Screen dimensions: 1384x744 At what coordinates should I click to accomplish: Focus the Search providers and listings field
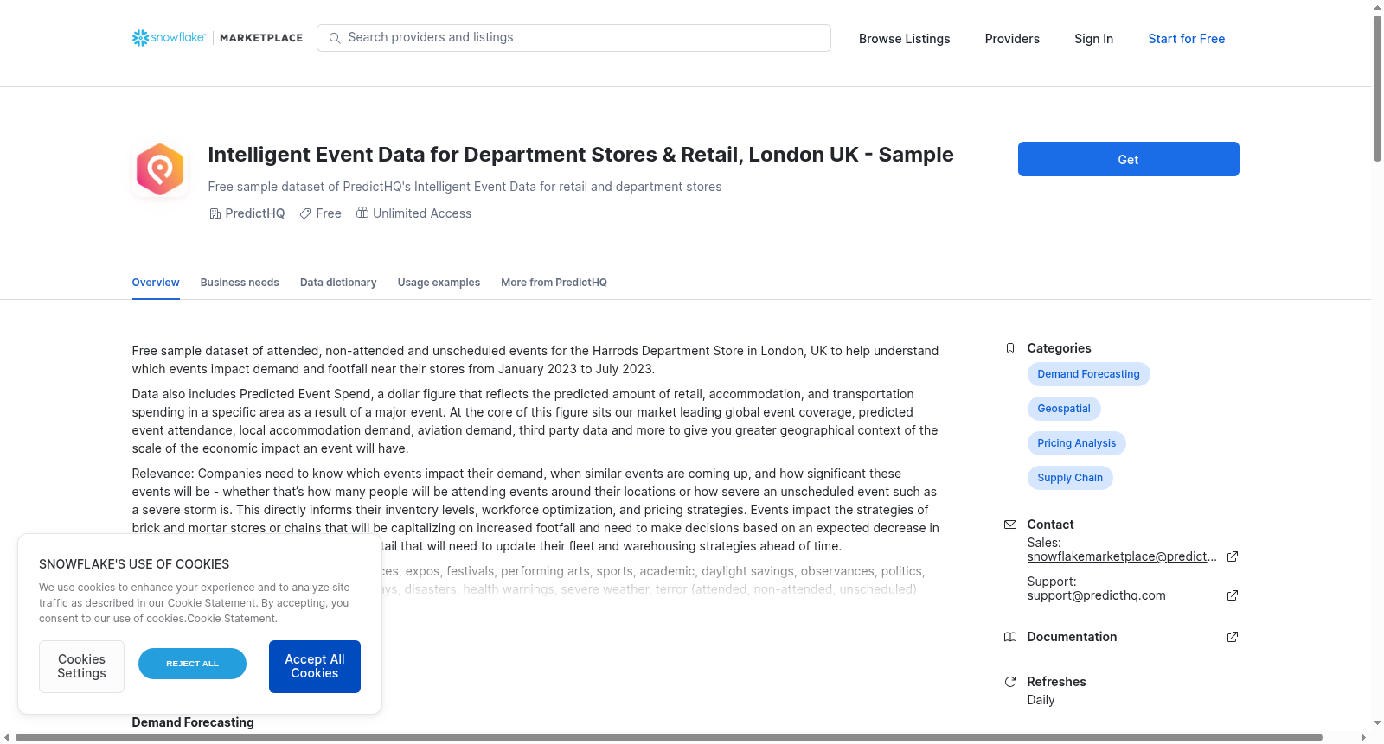coord(573,38)
